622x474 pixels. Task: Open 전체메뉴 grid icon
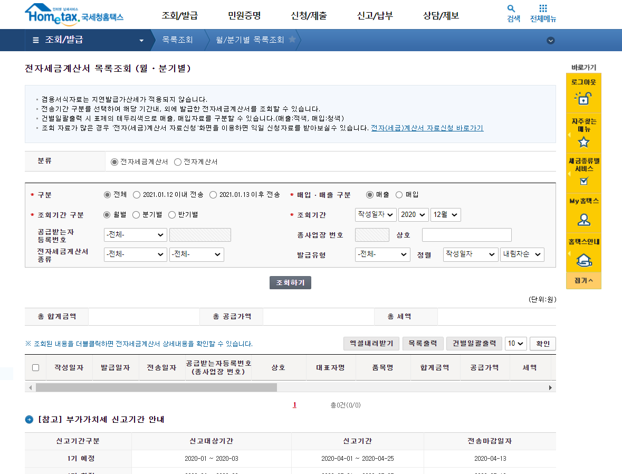pos(543,8)
